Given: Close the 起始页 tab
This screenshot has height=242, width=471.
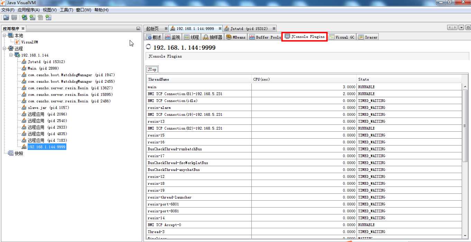Looking at the screenshot, I should pyautogui.click(x=166, y=29).
